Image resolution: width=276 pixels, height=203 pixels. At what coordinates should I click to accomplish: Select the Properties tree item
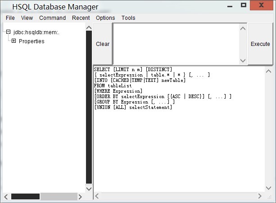tap(32, 41)
